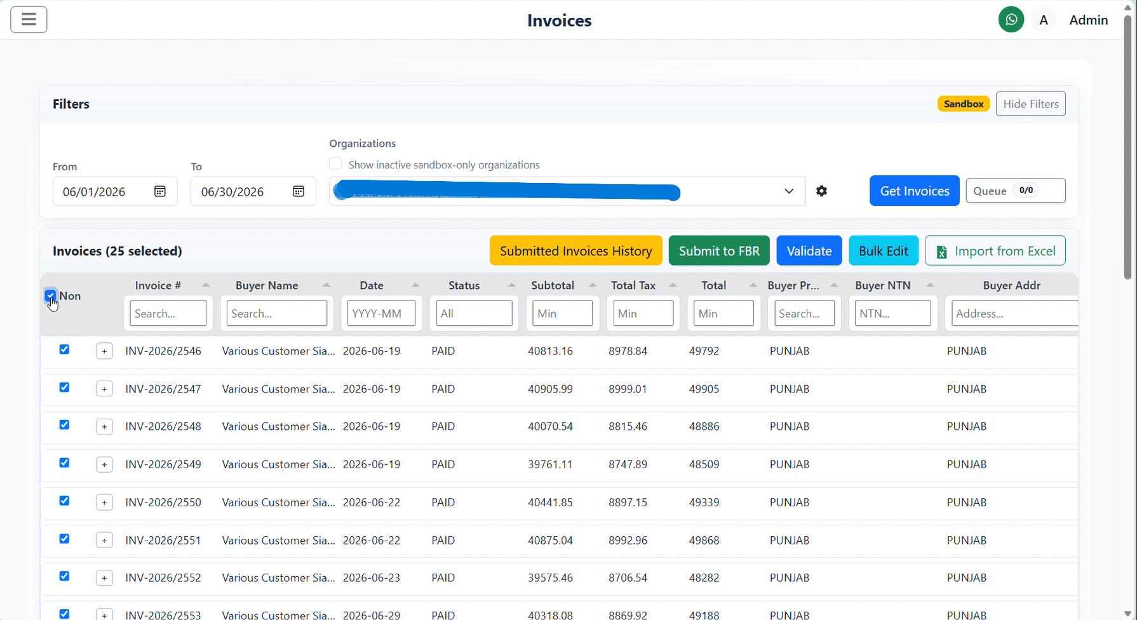Open Bulk Edit for selected invoices
Viewport: 1137px width, 620px height.
click(x=884, y=250)
